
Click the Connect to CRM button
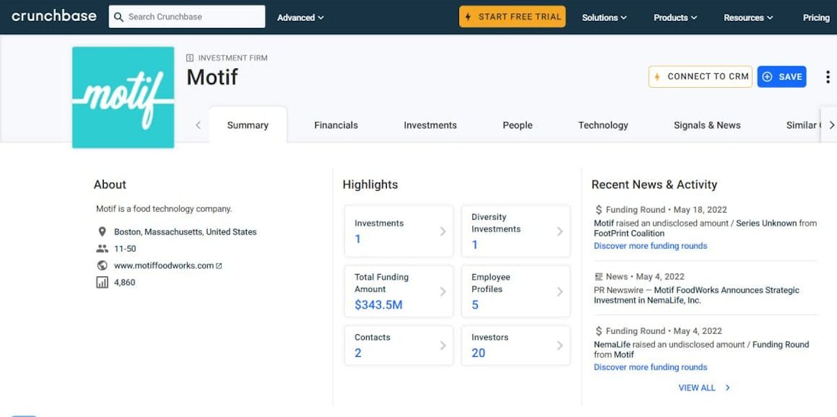[x=700, y=77]
